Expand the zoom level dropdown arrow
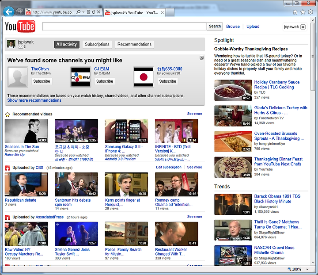 pos(307,269)
